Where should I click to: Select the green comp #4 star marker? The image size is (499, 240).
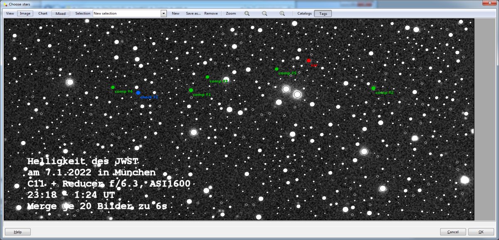click(x=113, y=87)
